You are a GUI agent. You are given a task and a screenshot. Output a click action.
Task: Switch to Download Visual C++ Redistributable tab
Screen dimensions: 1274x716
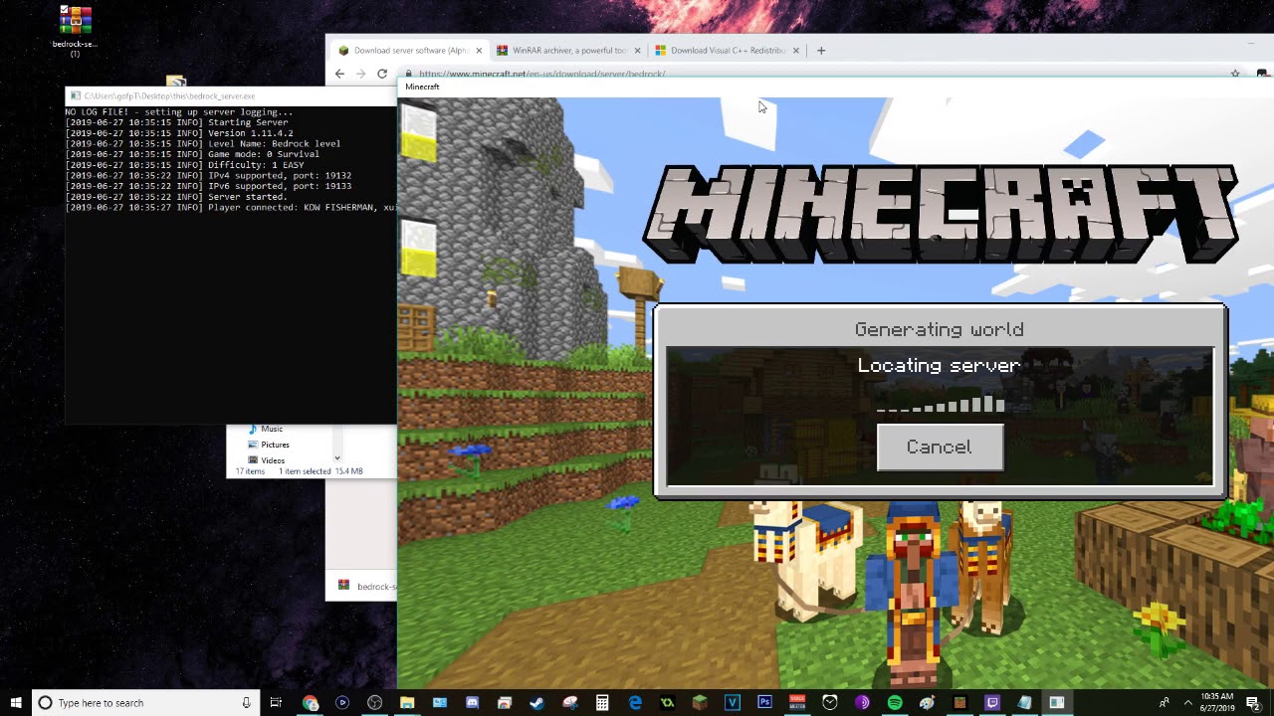(x=728, y=50)
